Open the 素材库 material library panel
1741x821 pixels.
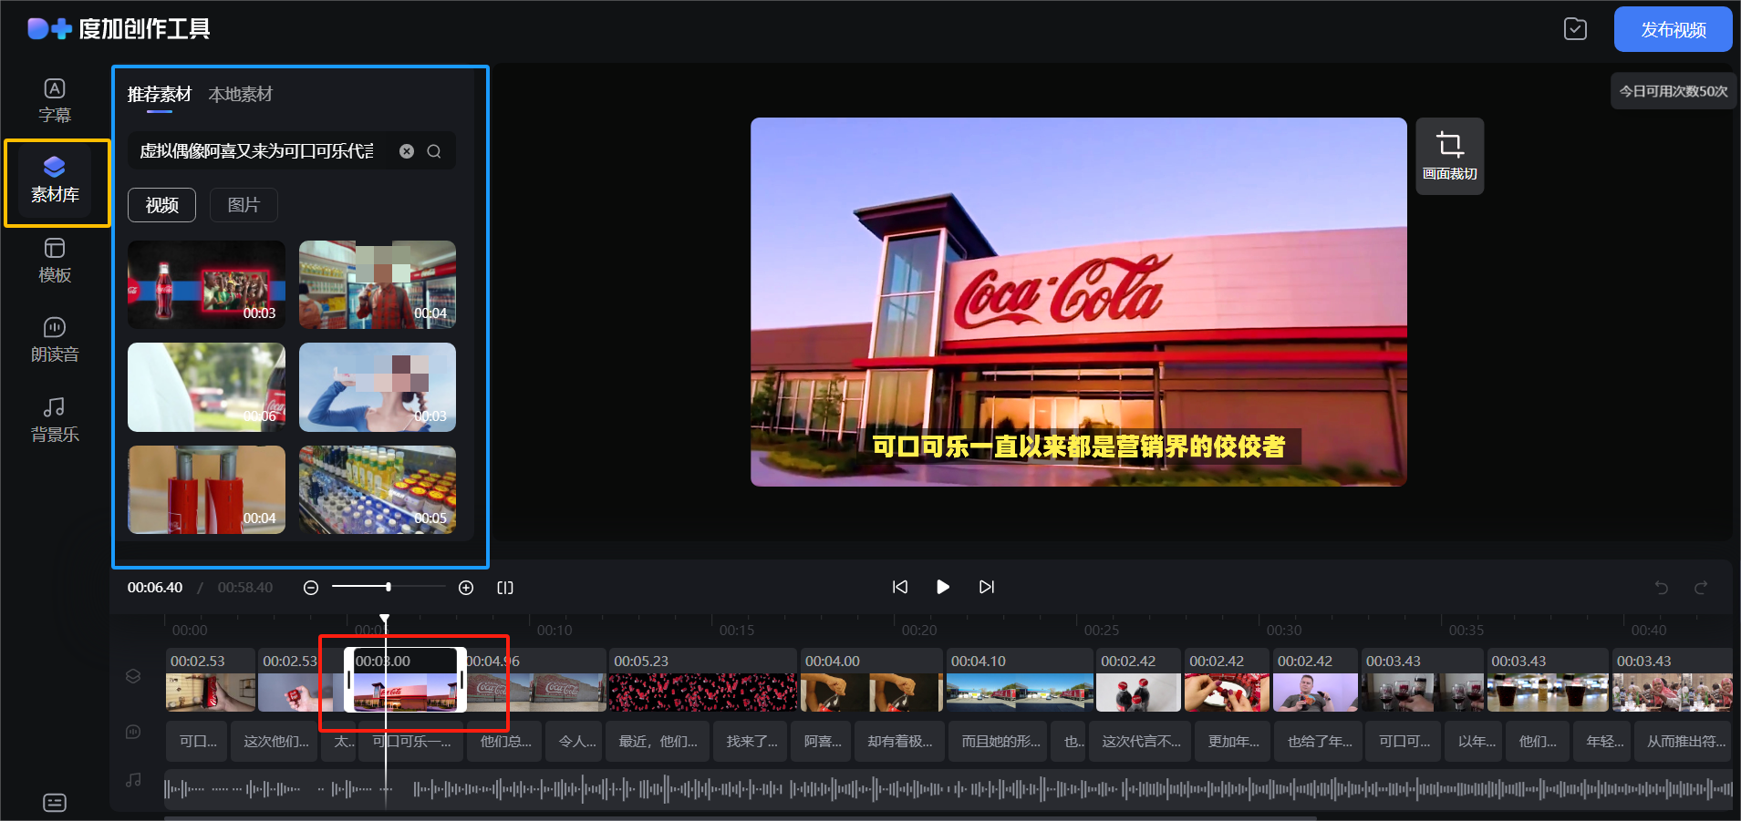pyautogui.click(x=55, y=180)
